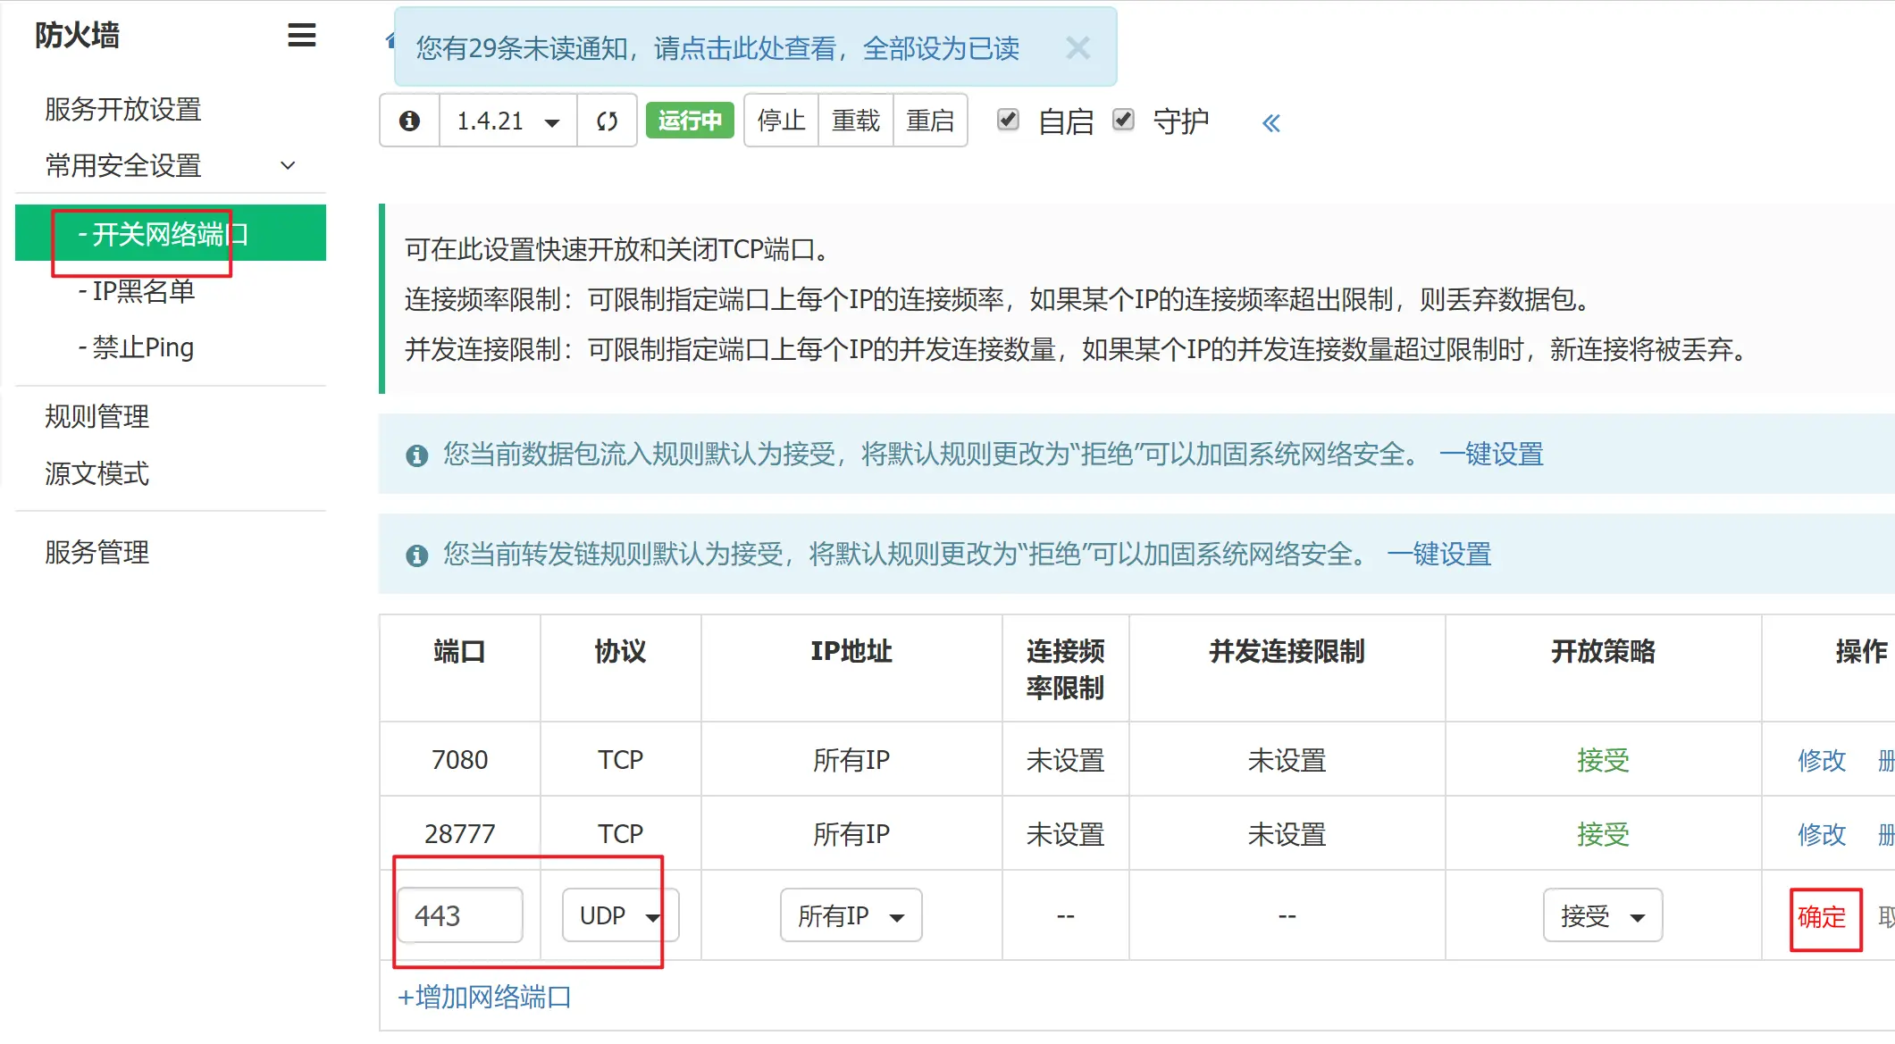
Task: Open the hamburger menu beside 防火墙 title
Action: pos(301,35)
